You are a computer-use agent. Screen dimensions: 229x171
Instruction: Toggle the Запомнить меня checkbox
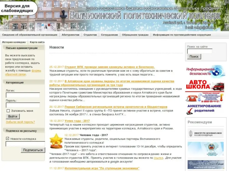coord(8,111)
